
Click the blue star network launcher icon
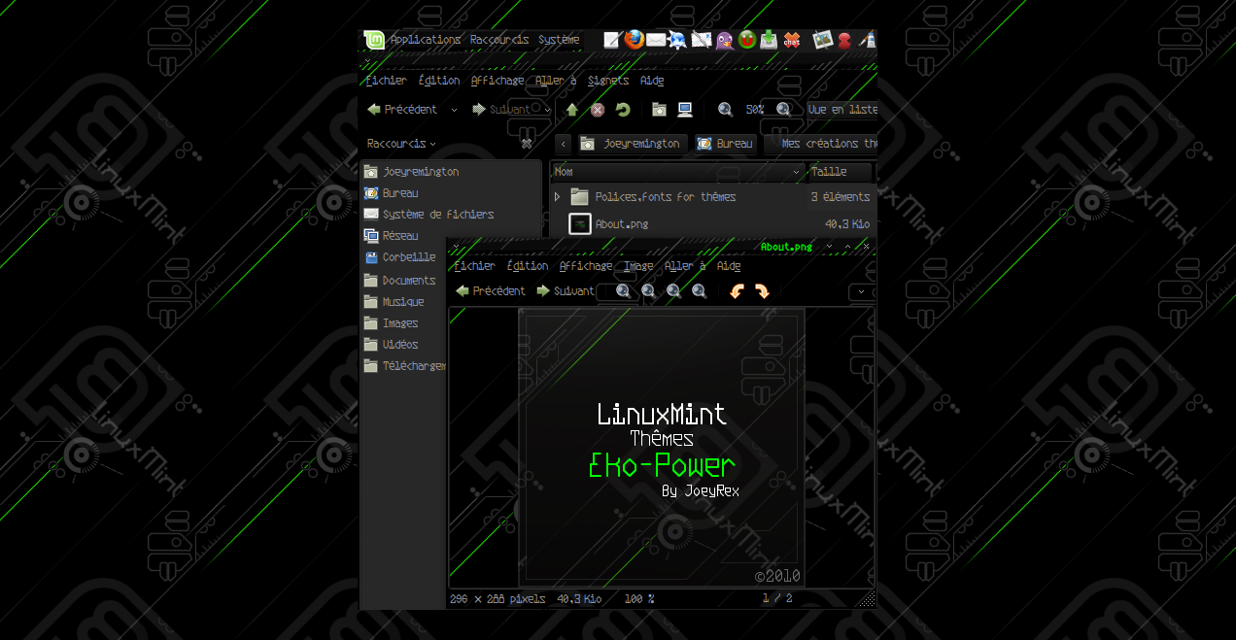point(677,40)
